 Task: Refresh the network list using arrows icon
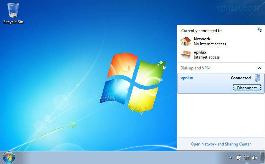click(260, 30)
